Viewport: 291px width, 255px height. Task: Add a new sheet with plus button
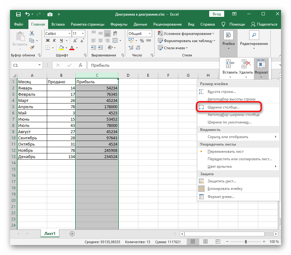72,234
